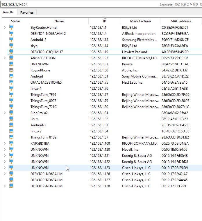
Task: Click the device icon next to skyq
Action: [11, 46]
